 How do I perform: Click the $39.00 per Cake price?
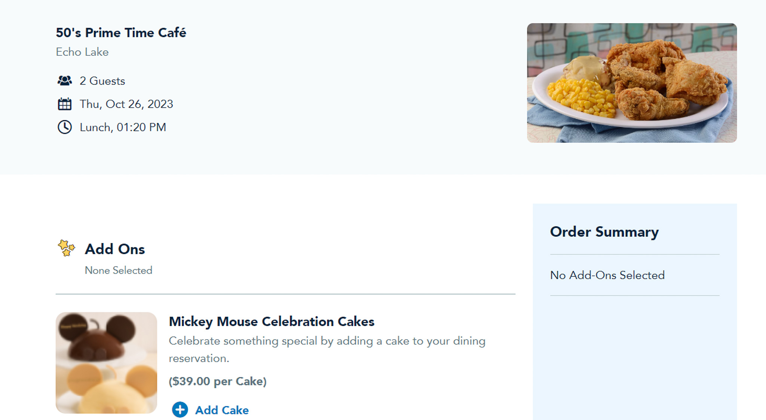coord(217,381)
